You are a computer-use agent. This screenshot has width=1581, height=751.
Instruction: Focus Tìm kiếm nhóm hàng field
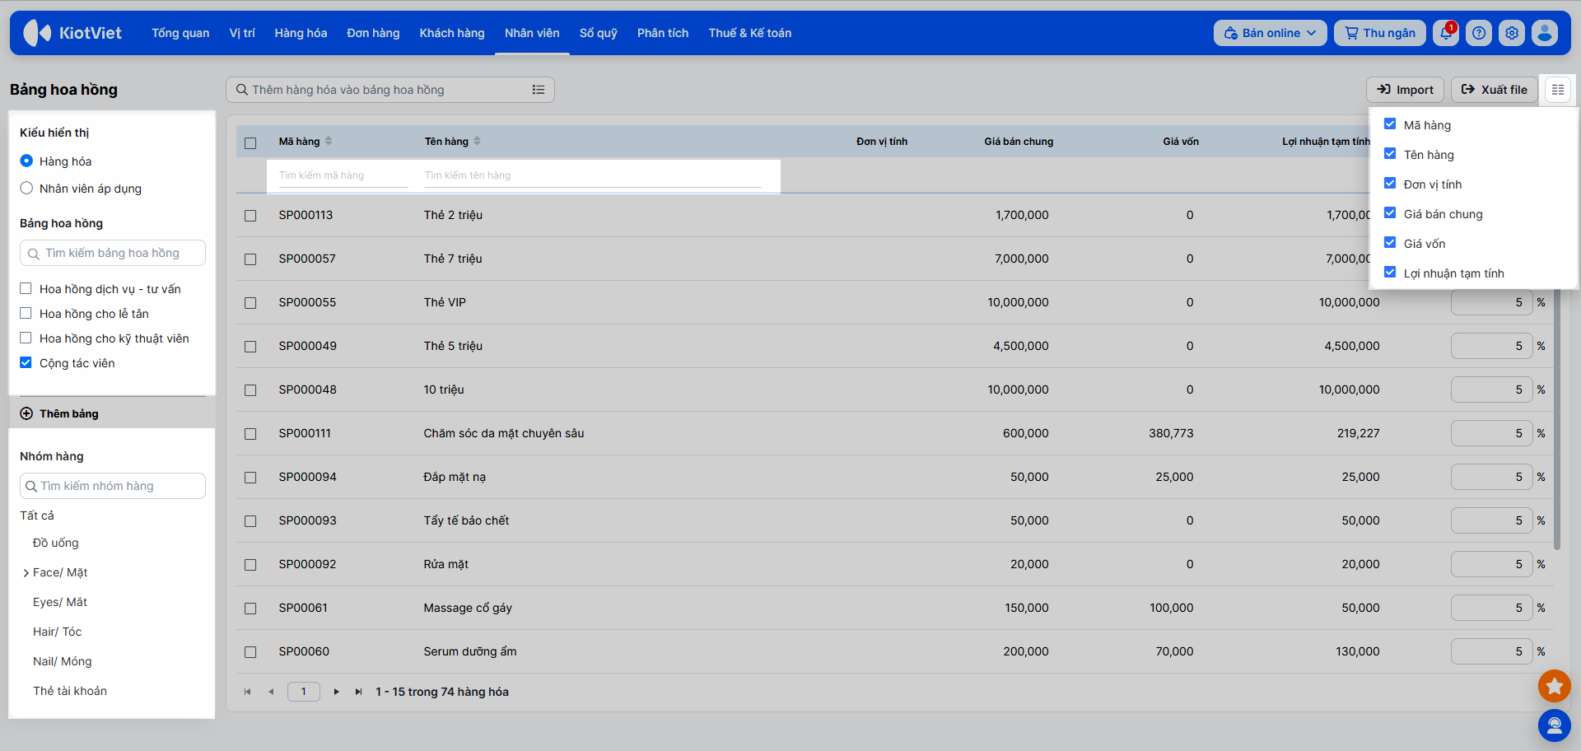113,486
